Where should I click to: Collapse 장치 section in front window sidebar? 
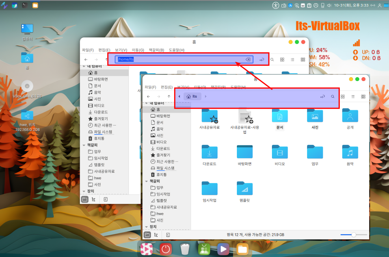tap(146, 227)
